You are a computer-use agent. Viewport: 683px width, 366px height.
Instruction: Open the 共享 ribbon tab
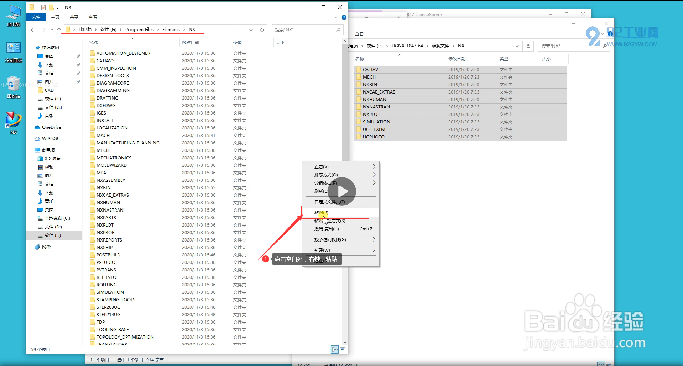[74, 17]
